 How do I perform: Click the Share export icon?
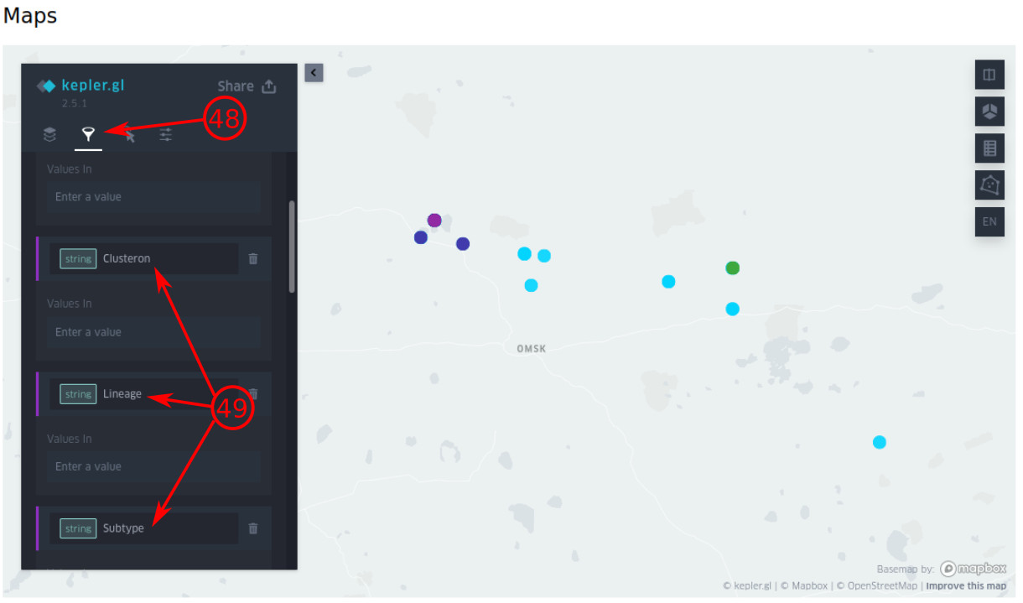point(269,86)
